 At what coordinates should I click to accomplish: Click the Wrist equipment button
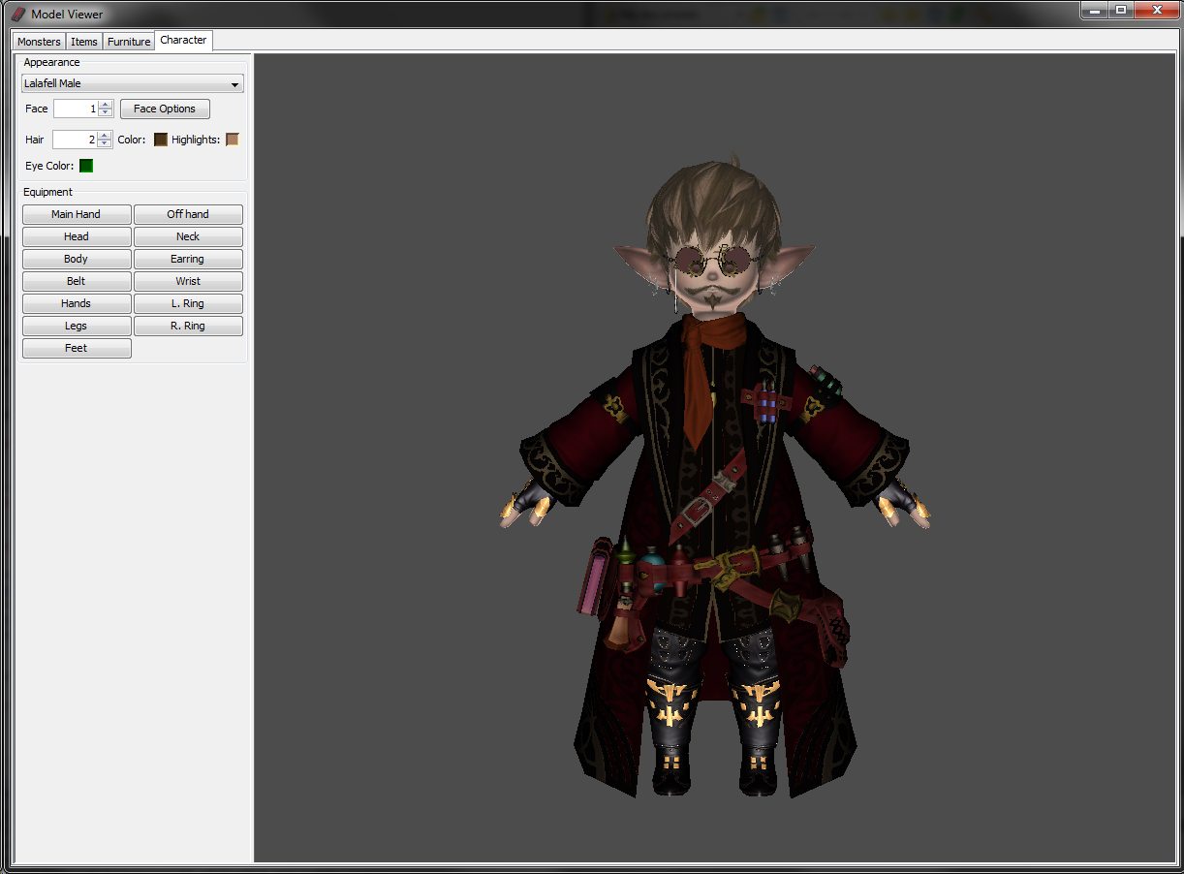tap(188, 281)
